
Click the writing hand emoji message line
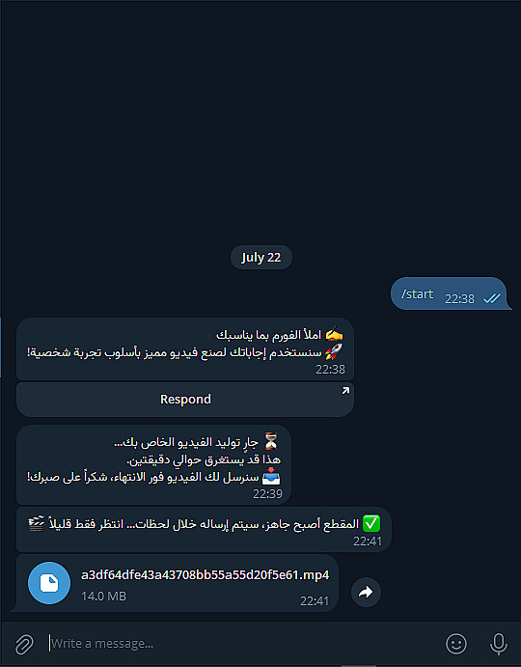pyautogui.click(x=280, y=335)
